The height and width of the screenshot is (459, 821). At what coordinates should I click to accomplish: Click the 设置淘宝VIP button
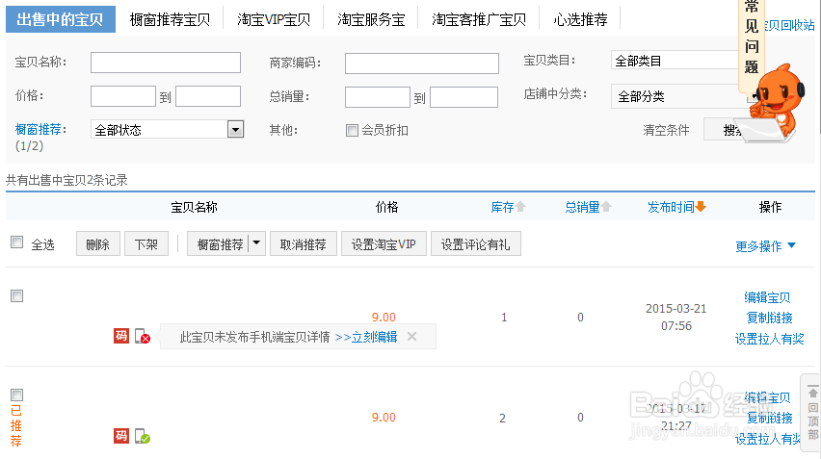384,243
